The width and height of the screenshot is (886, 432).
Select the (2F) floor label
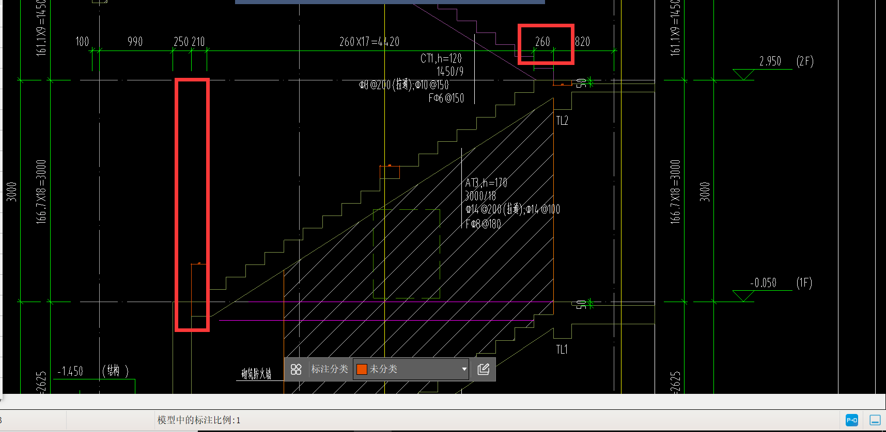pos(805,61)
